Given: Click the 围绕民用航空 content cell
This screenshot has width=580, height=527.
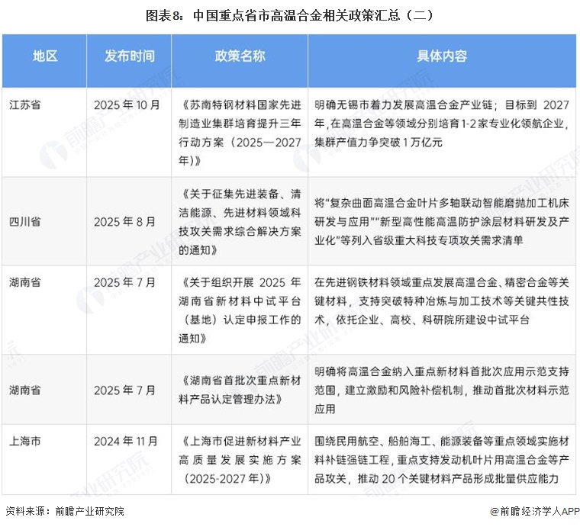Looking at the screenshot, I should click(x=442, y=460).
